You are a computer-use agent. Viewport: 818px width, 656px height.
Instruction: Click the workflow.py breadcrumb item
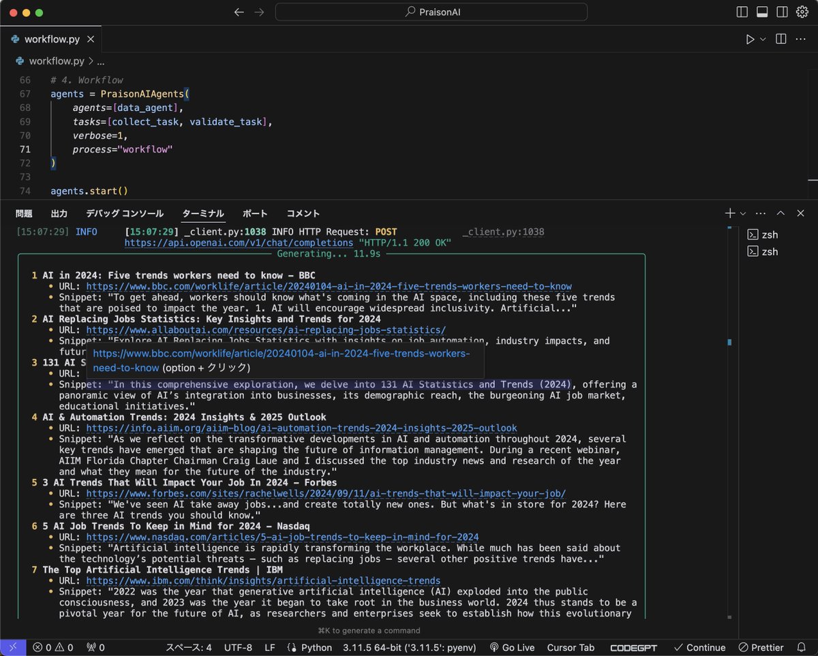tap(56, 61)
